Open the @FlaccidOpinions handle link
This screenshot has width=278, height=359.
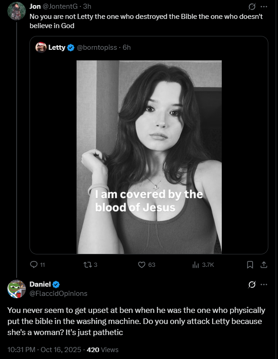point(58,293)
